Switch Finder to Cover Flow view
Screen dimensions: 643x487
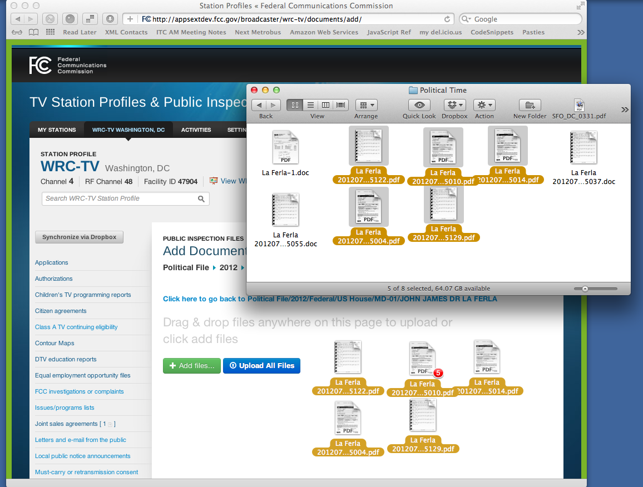tap(341, 106)
